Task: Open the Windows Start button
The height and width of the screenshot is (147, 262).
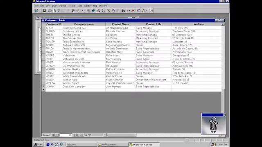Action: (x=38, y=145)
